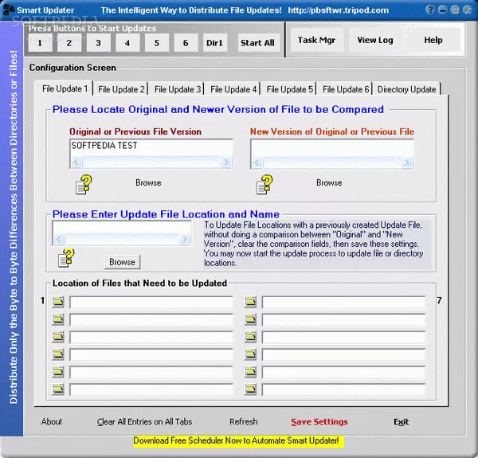The width and height of the screenshot is (478, 458).
Task: Open the File Update 4 tab
Action: pos(233,89)
